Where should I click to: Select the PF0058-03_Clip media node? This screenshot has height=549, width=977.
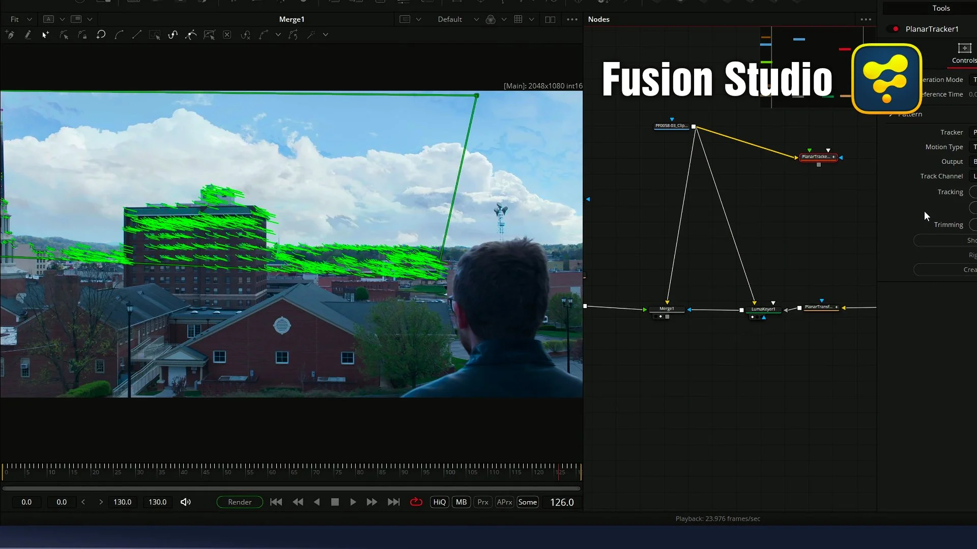[671, 126]
